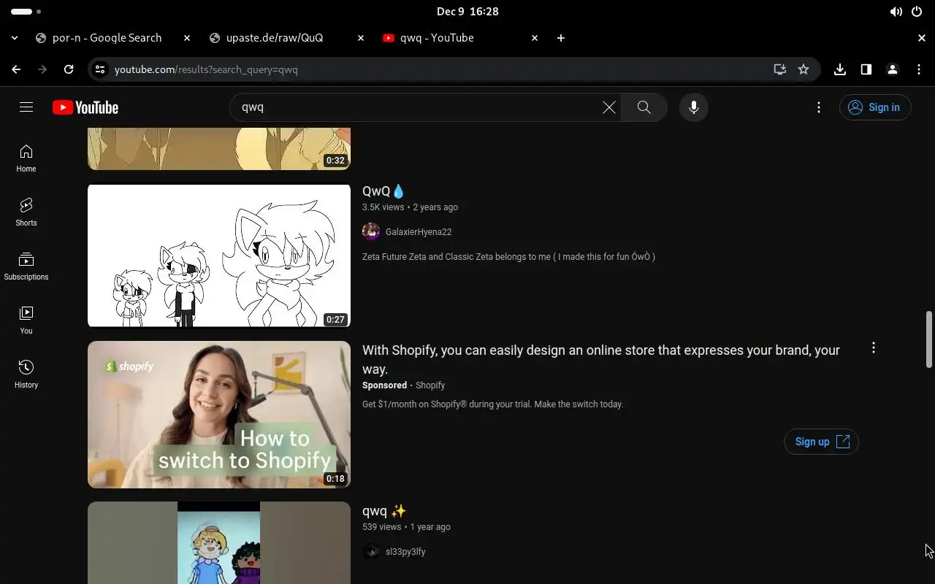Image resolution: width=935 pixels, height=584 pixels.
Task: Open the You section in sidebar
Action: (x=26, y=320)
